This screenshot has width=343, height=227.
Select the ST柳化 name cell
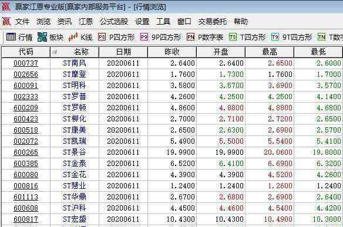pyautogui.click(x=75, y=119)
